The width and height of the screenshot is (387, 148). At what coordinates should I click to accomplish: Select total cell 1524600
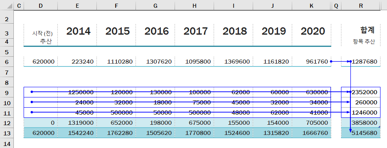234,133
